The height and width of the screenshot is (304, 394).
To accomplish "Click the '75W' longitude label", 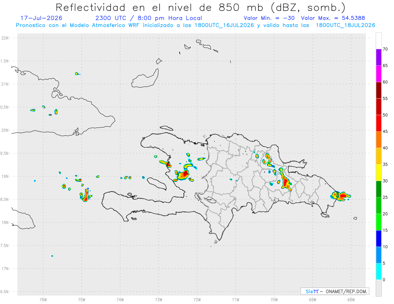I will tap(82, 299).
